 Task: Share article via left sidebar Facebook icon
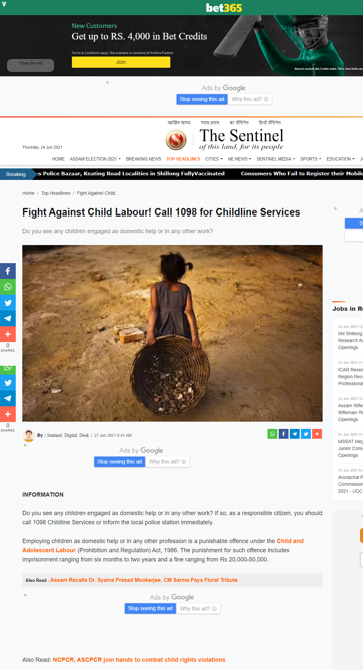(8, 271)
